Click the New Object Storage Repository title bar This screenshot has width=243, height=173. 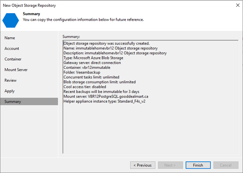(x=29, y=5)
